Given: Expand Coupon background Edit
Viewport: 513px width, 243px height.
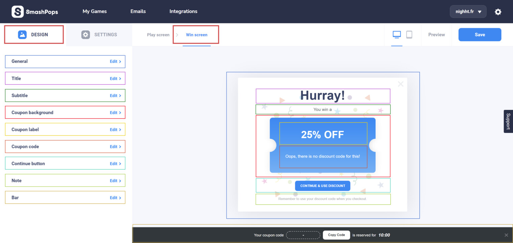Looking at the screenshot, I should point(115,112).
